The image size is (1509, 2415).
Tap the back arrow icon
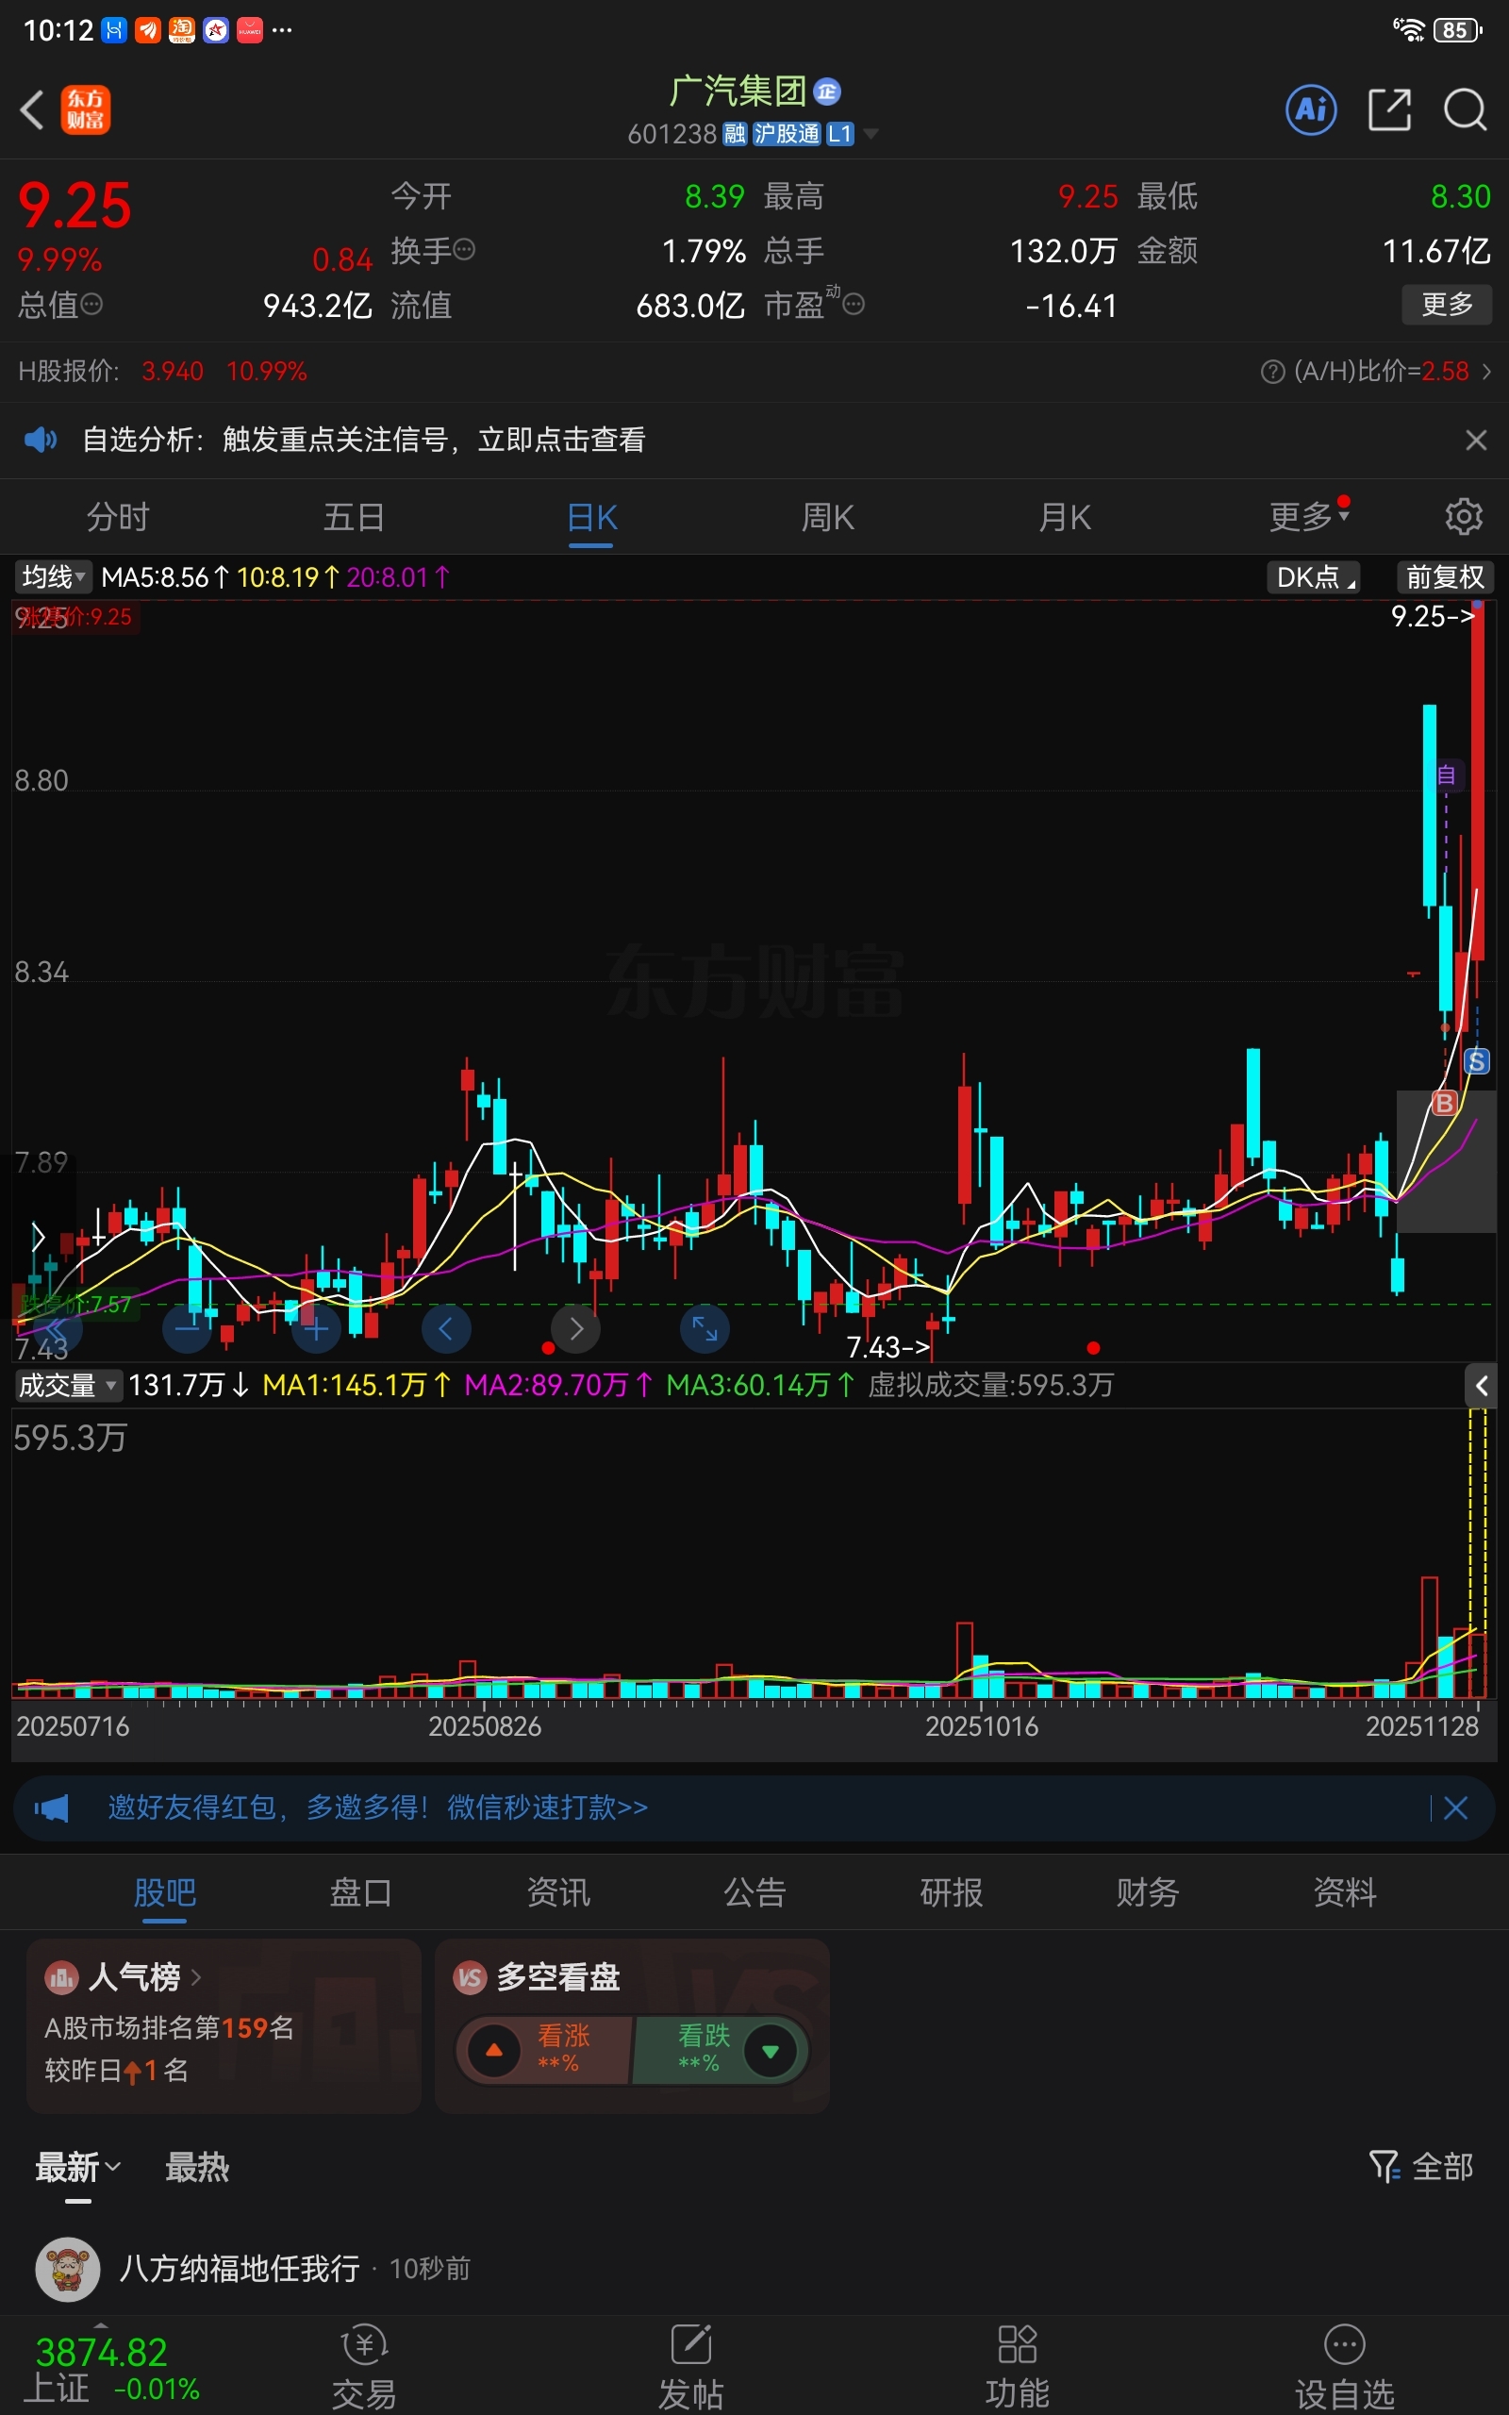(x=32, y=109)
